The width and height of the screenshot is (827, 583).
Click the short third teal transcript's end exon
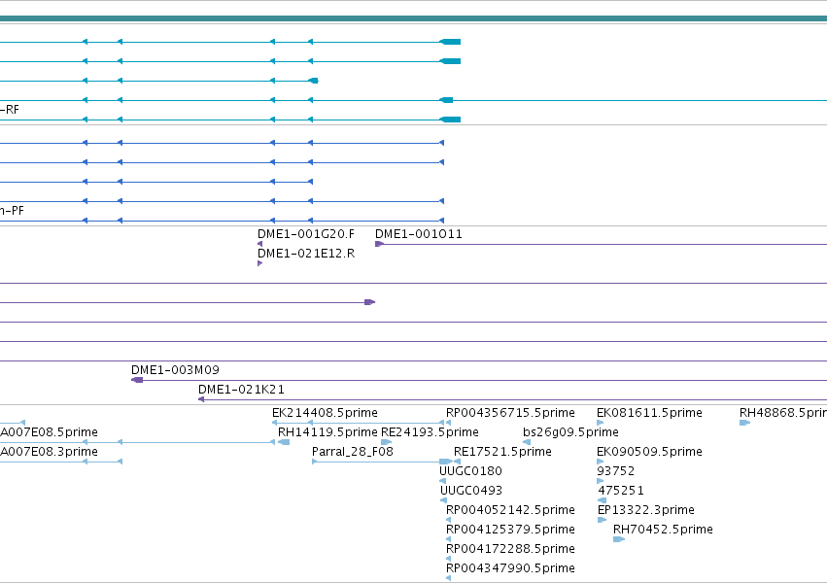click(x=313, y=81)
